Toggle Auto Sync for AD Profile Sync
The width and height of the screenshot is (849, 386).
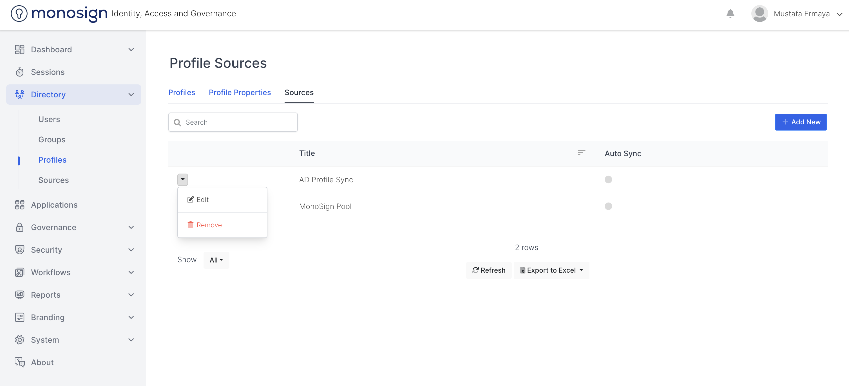608,179
